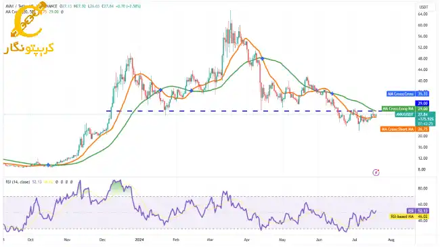Screen dimensions: 440x247
Task: Click the MA cross marker on the April peak
Action: tap(262, 59)
